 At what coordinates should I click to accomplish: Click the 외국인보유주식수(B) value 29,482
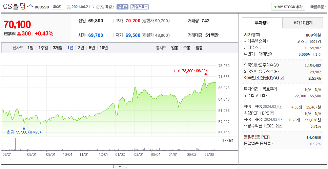point(315,72)
